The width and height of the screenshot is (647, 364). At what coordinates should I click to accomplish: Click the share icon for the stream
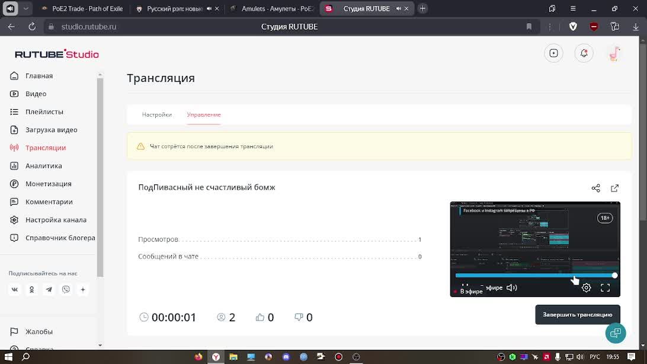pyautogui.click(x=596, y=188)
